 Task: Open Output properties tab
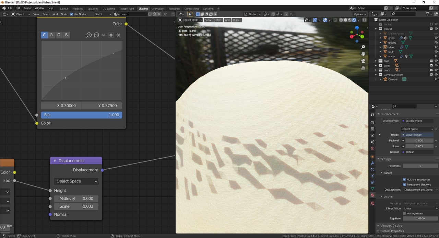[372, 129]
